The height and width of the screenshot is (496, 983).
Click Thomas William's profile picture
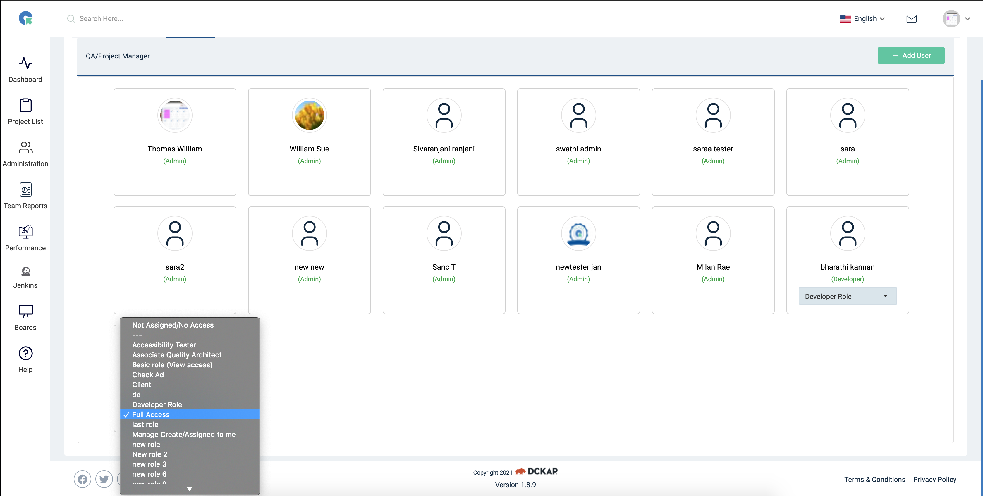tap(175, 115)
